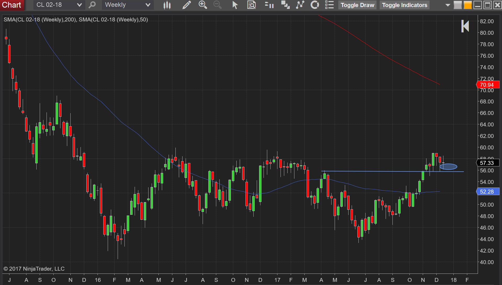502x285 pixels.
Task: Click the Toggle Indicators button
Action: pos(404,5)
